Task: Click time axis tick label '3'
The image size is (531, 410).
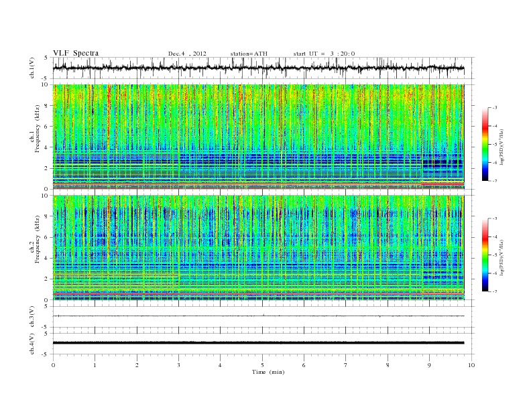Action: 178,365
